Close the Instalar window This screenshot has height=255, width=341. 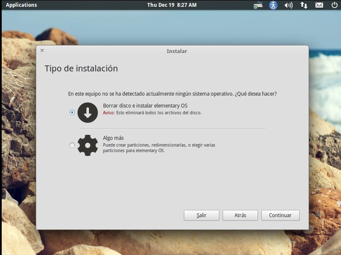click(42, 50)
